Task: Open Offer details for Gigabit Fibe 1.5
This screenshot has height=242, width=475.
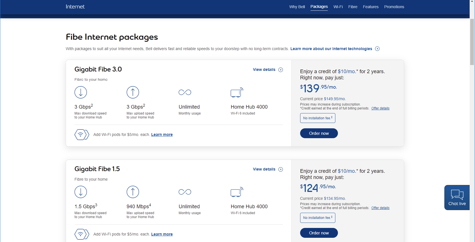Action: click(x=380, y=208)
